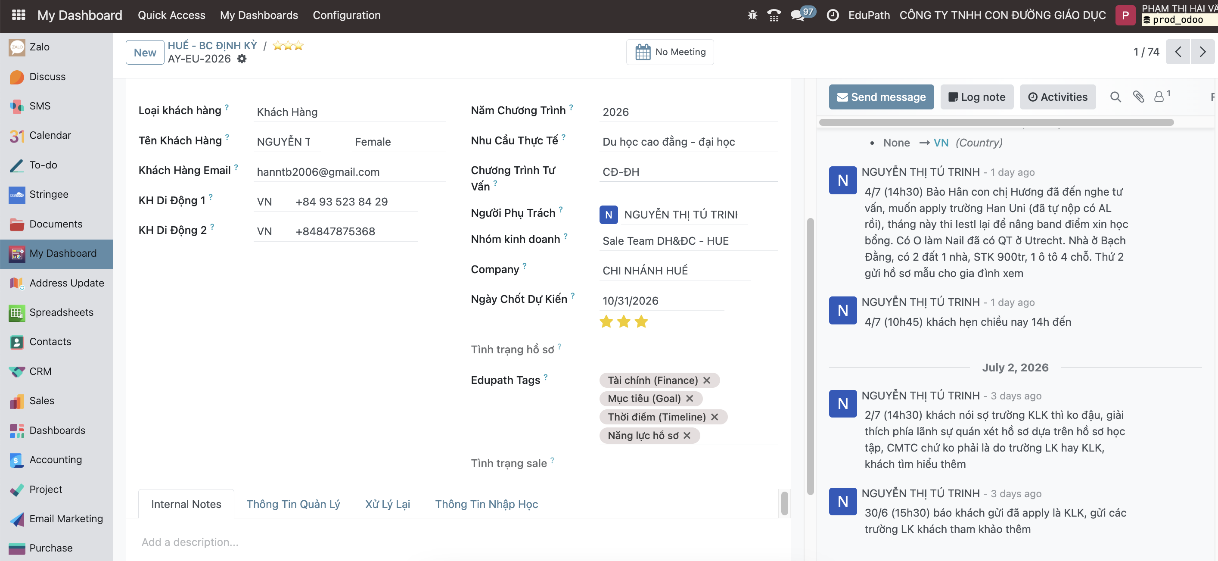1218x561 pixels.
Task: Open Email Marketing in sidebar
Action: point(57,519)
